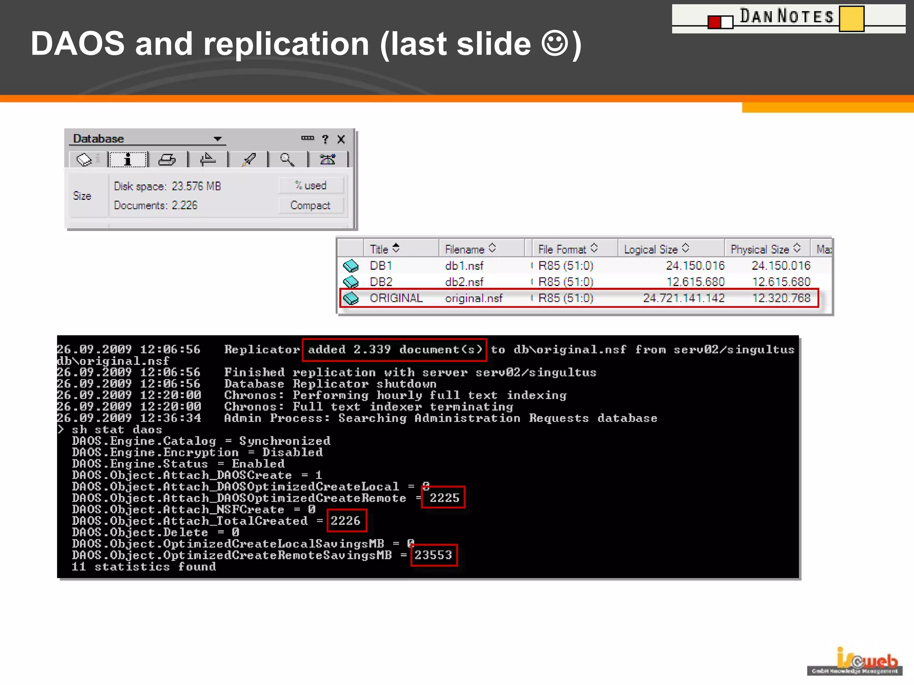Select the ORIGINAL title cell
914x685 pixels.
(x=396, y=298)
